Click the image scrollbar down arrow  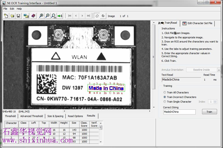tap(154, 107)
